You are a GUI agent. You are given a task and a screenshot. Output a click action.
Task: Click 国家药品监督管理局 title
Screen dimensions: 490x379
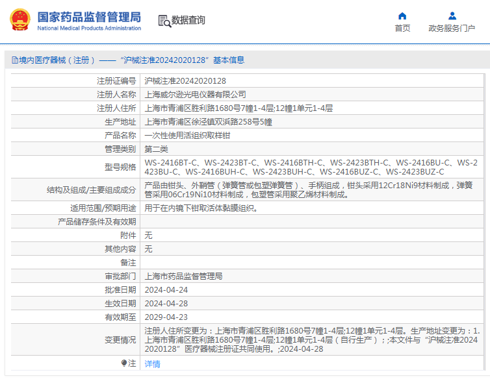point(90,17)
